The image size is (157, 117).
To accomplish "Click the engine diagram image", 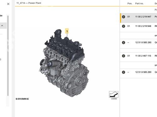I will pyautogui.click(x=64, y=63).
